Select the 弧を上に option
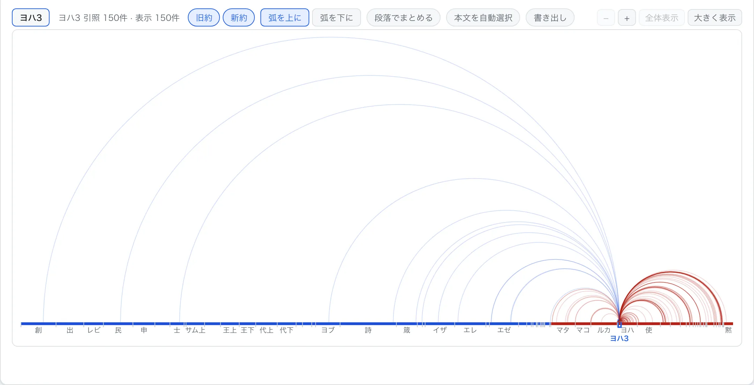Screen dimensions: 754x385 tap(285, 18)
